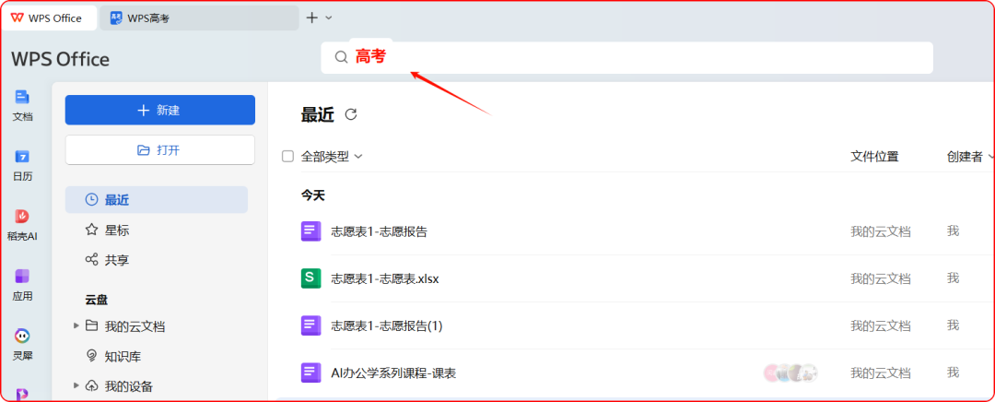Image resolution: width=995 pixels, height=402 pixels.
Task: Open the 应用 apps sidebar icon
Action: pos(22,285)
